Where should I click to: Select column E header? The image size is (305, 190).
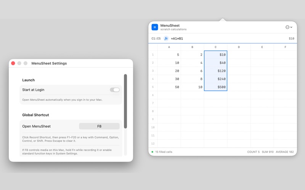(x=262, y=47)
